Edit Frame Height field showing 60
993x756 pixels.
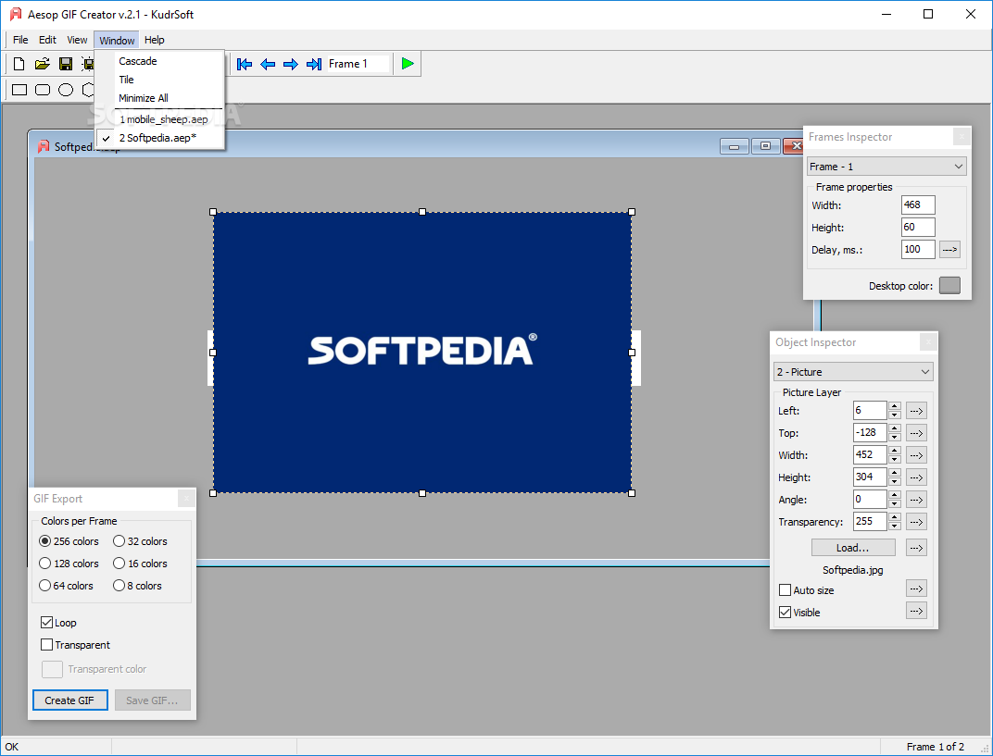pos(918,227)
